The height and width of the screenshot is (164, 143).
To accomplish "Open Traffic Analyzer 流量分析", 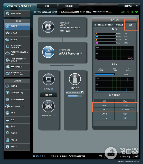I will (x=17, y=60).
